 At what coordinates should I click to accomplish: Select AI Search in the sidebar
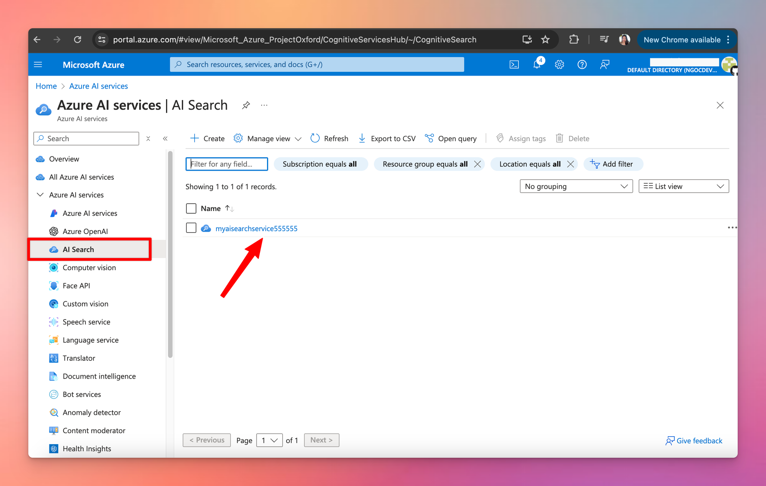78,250
